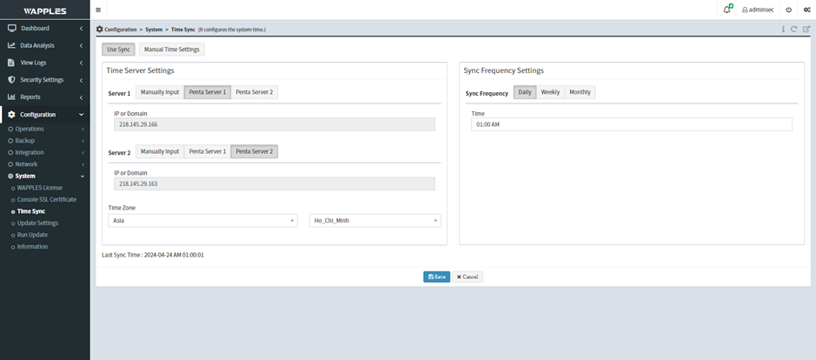Click the external edit icon at top right
The height and width of the screenshot is (360, 816).
click(x=806, y=30)
